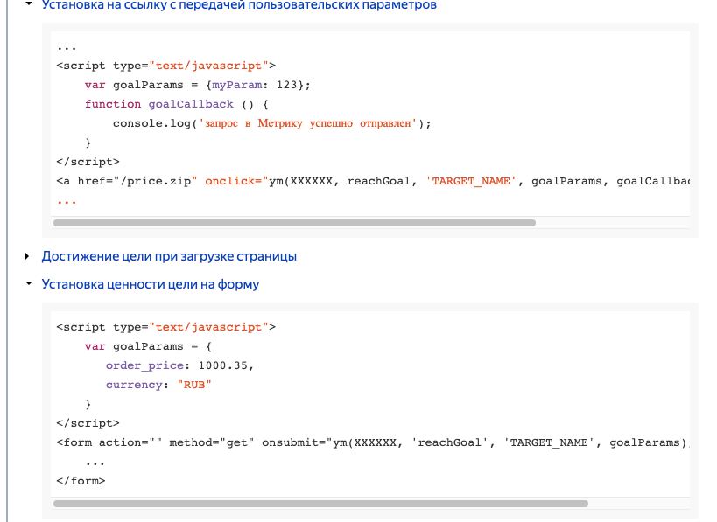Click the closing '</form>' tag

(81, 481)
